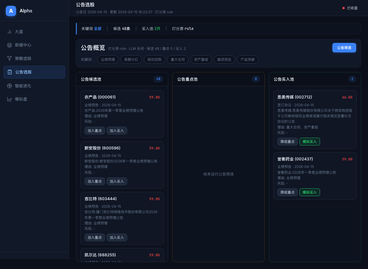The image size is (368, 269).
Task: Navigate to 智能进化
Action: (x=34, y=86)
